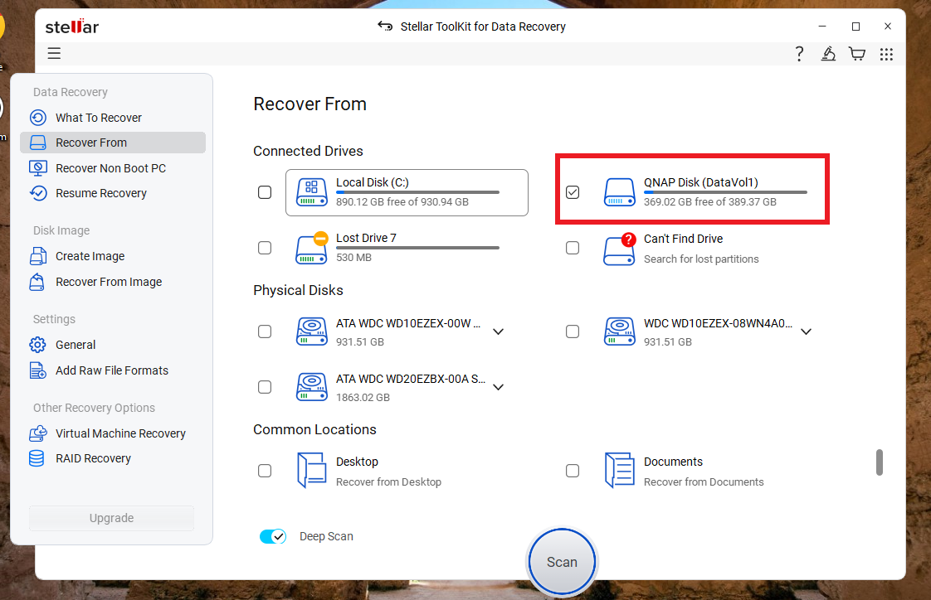Click "Recover from Documents" text
Screen dimensions: 931x600
click(704, 482)
